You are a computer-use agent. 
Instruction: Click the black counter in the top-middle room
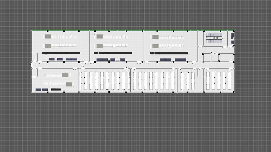pos(112,53)
